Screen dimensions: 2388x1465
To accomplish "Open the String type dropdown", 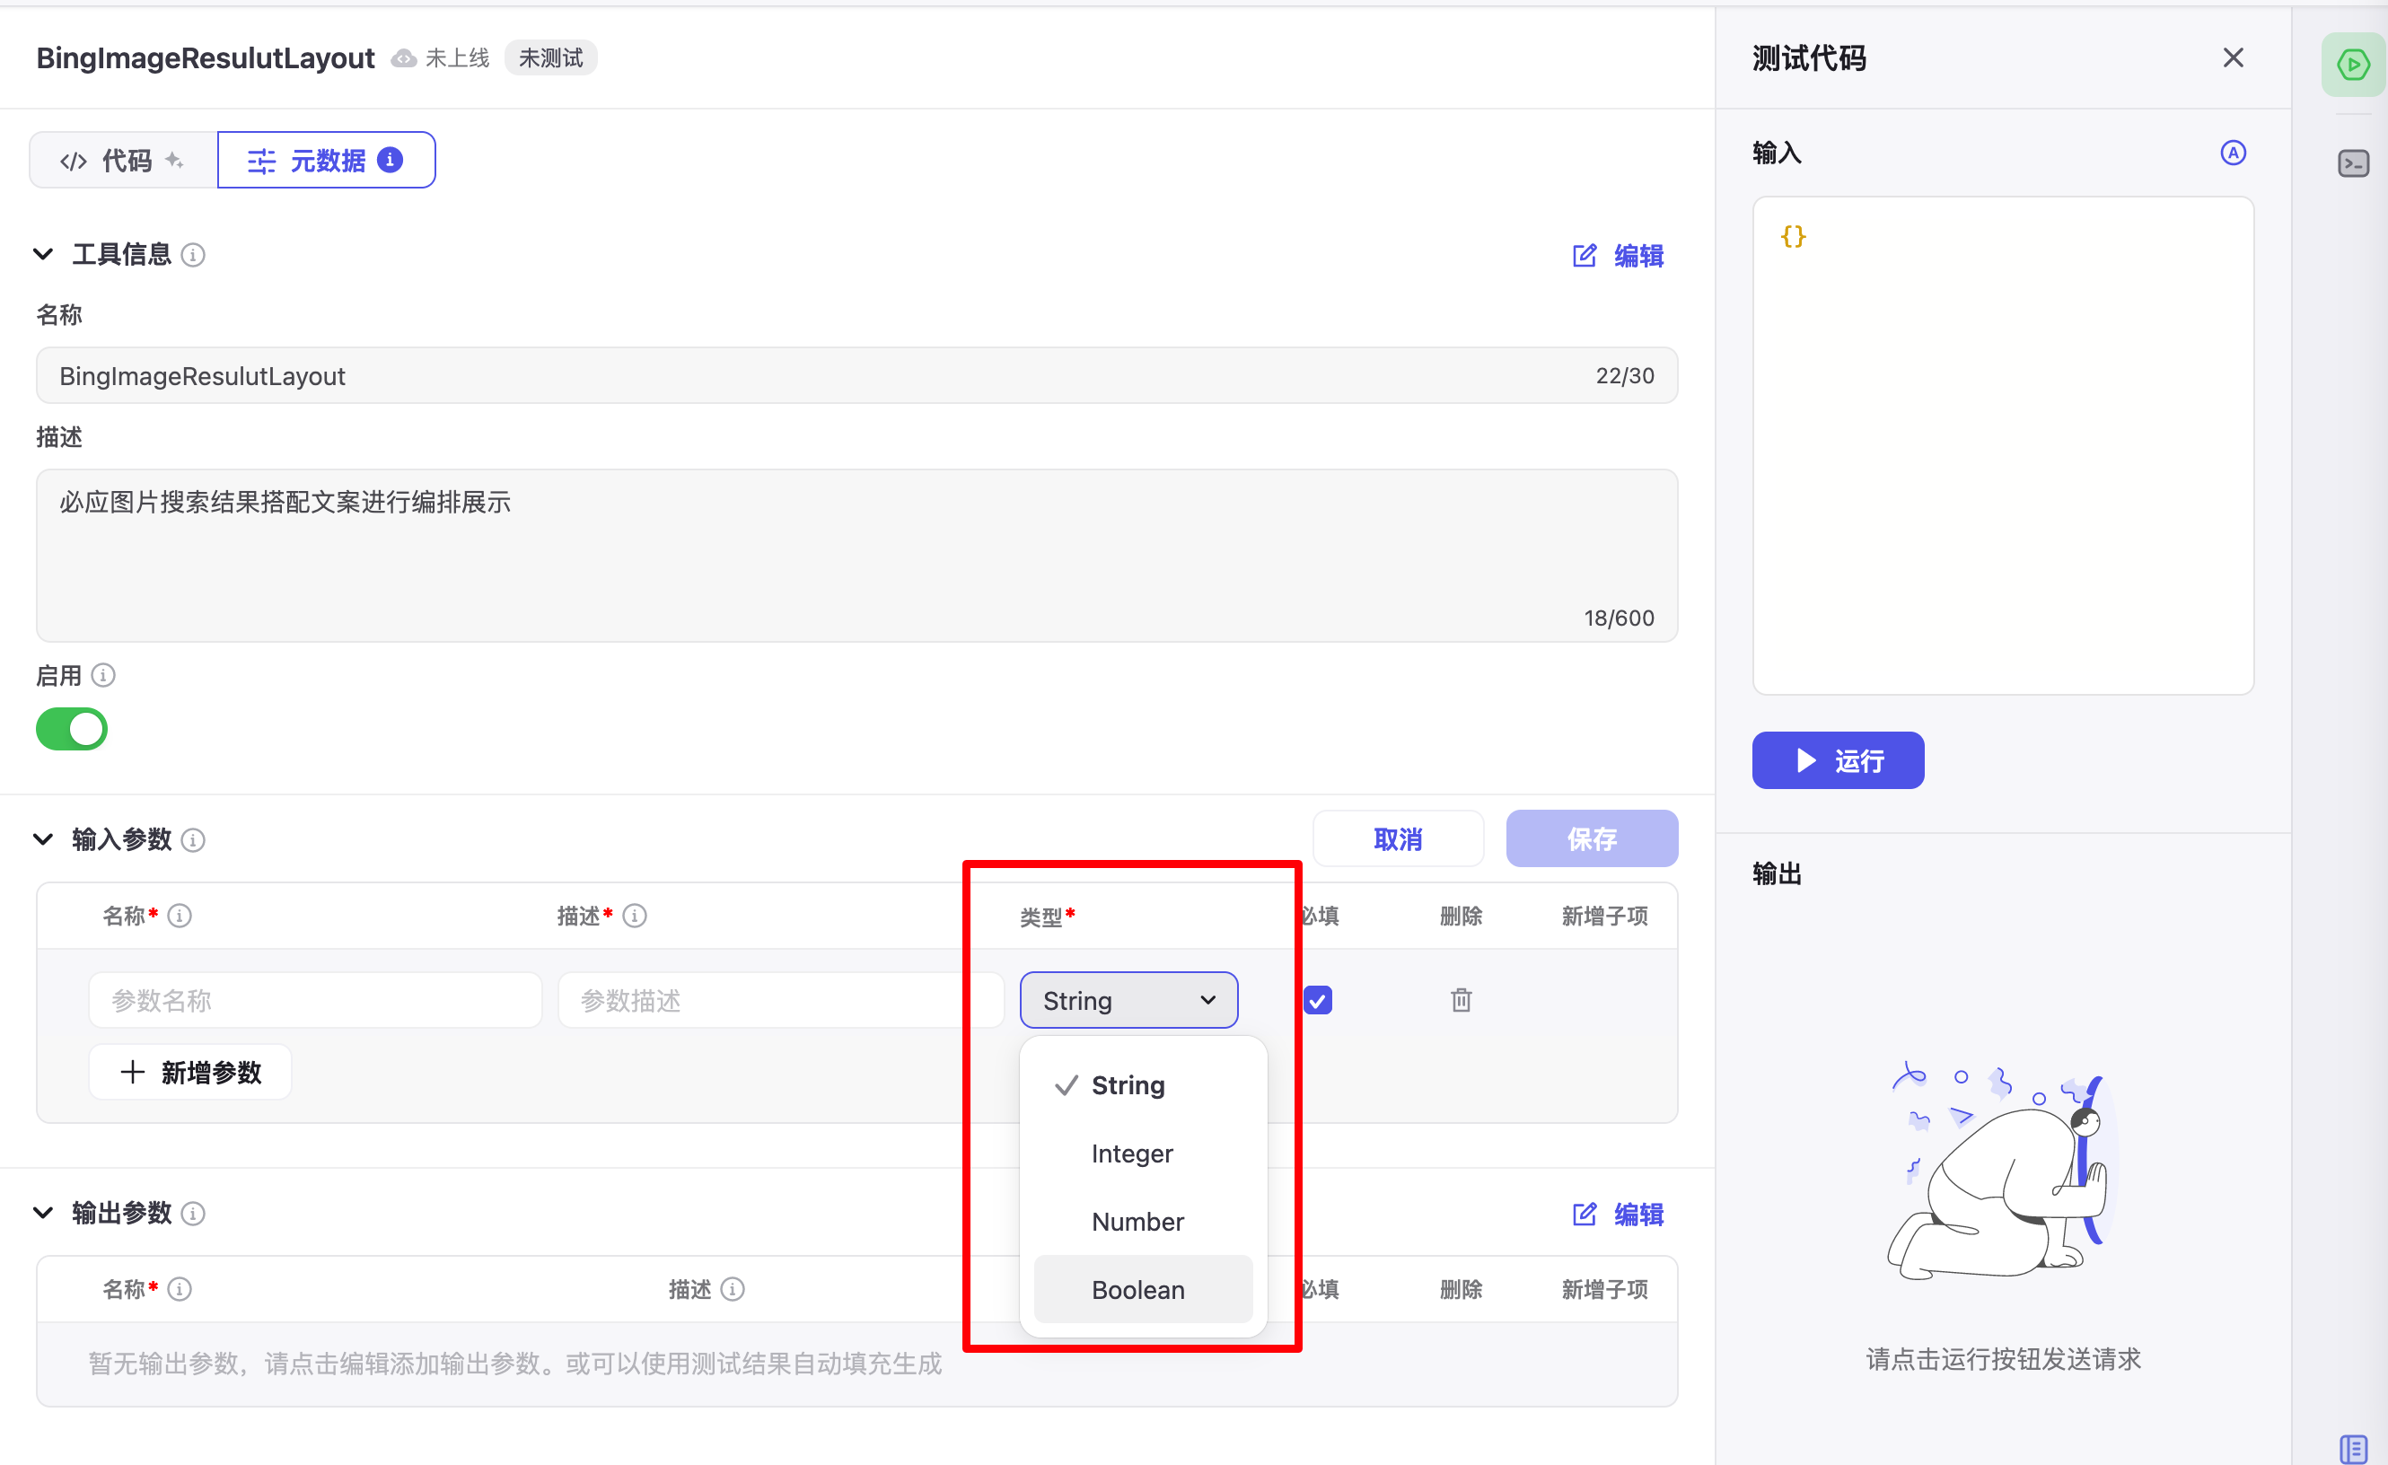I will click(1128, 999).
